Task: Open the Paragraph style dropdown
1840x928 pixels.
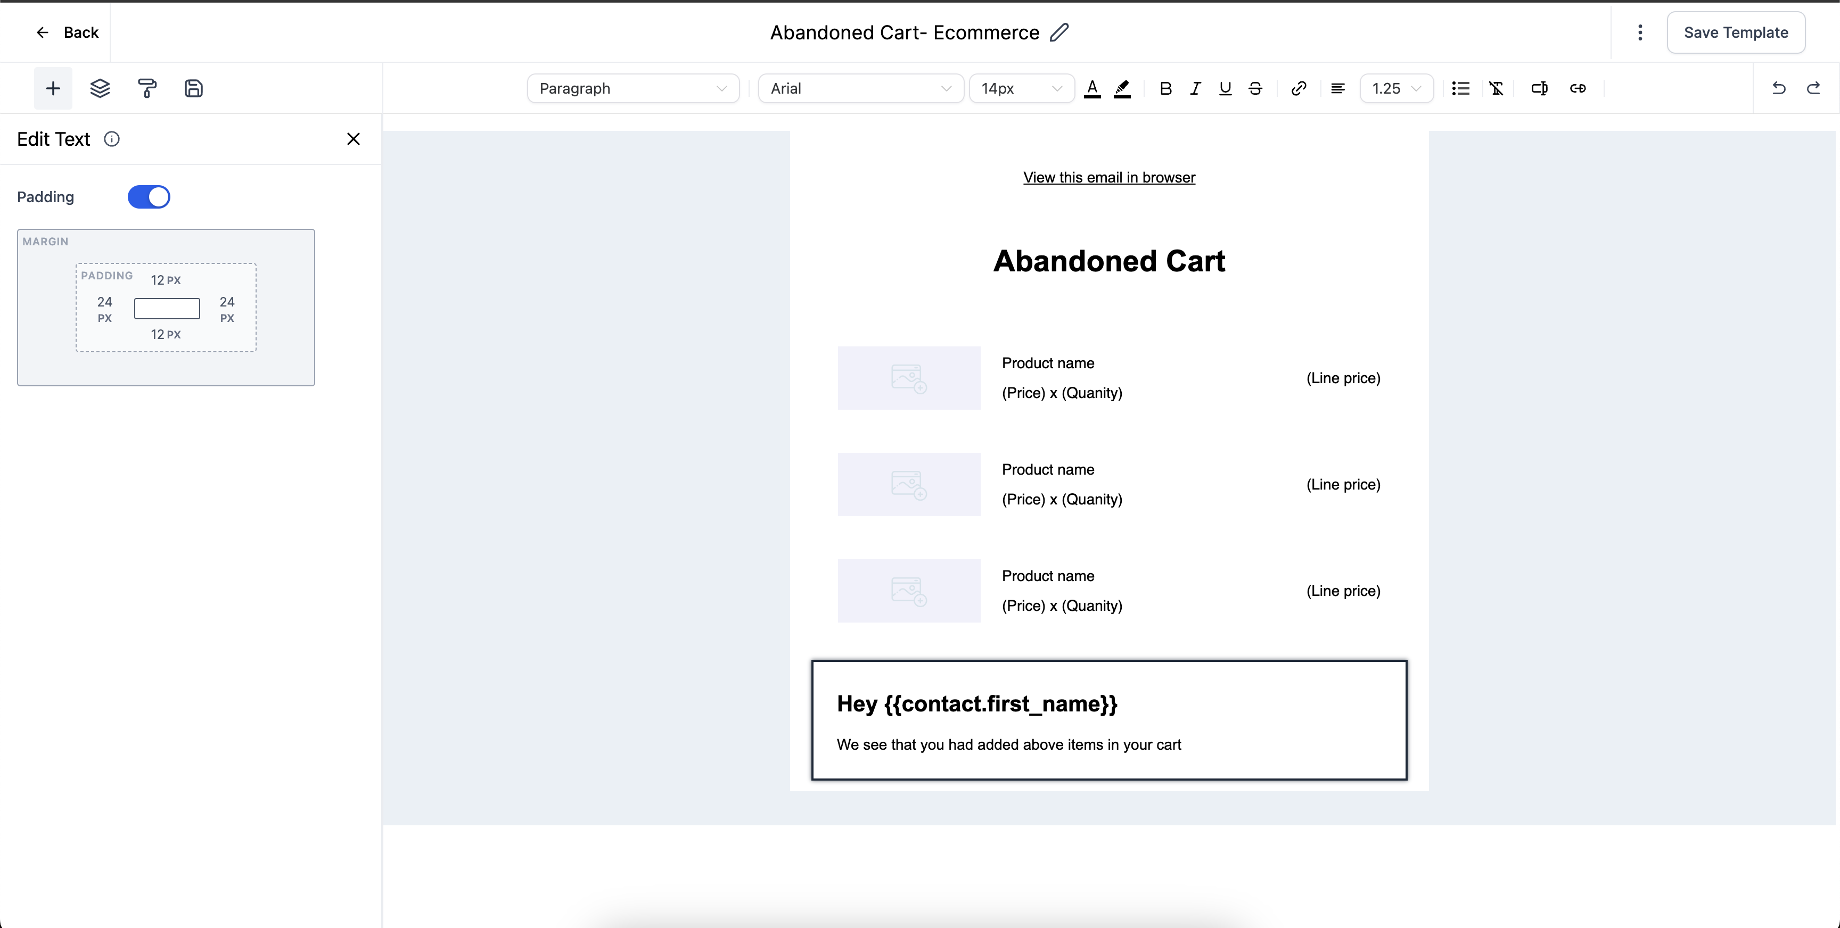Action: (x=633, y=88)
